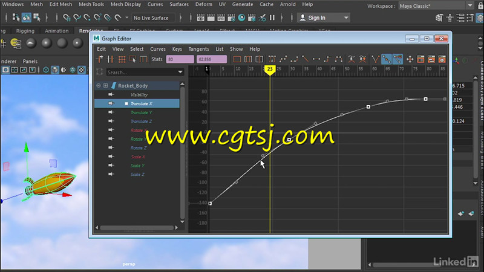Click the frame 23 current time marker

270,70
